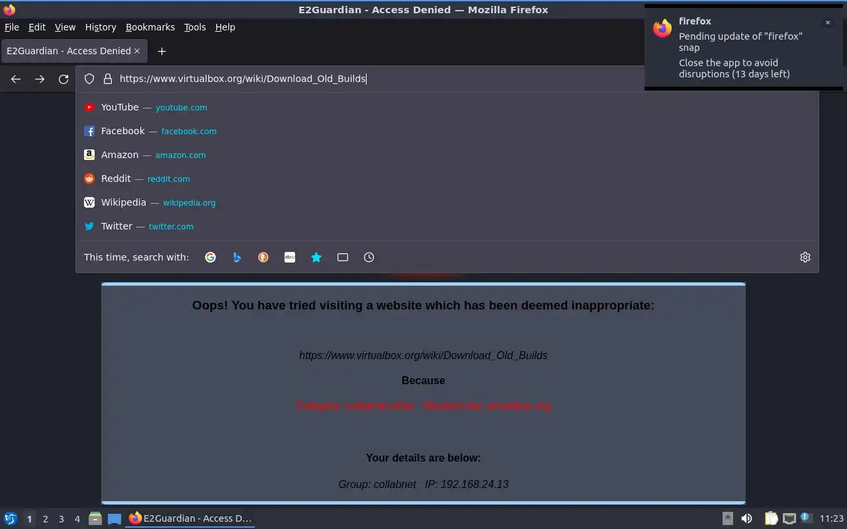Search this time with Bing icon
Screen dimensions: 847x529
pos(237,257)
